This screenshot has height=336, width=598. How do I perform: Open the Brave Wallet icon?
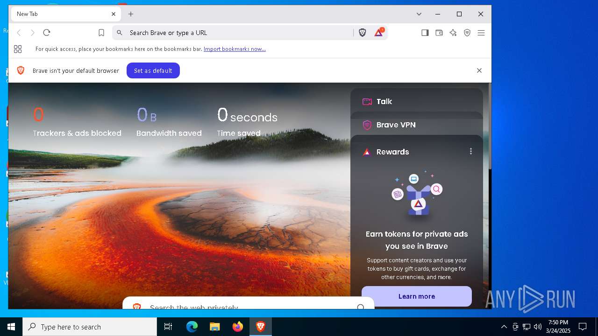[x=439, y=33]
